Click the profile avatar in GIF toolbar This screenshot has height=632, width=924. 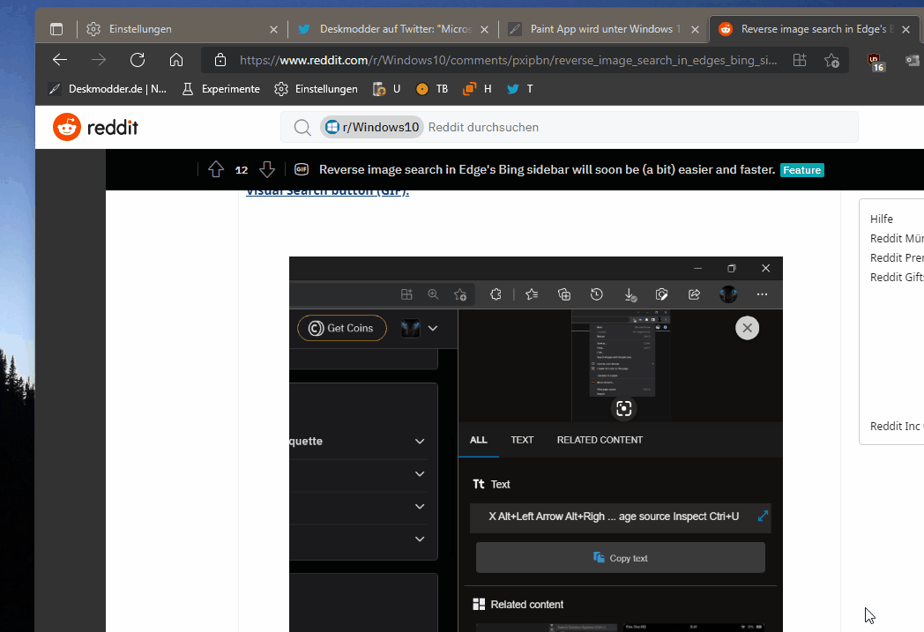pyautogui.click(x=728, y=294)
